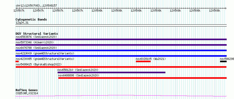234x99 pixels.
Task: Click the blue bar for nsv4219009
Action: pyautogui.click(x=121, y=56)
